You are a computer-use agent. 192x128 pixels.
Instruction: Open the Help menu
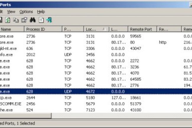point(41,12)
